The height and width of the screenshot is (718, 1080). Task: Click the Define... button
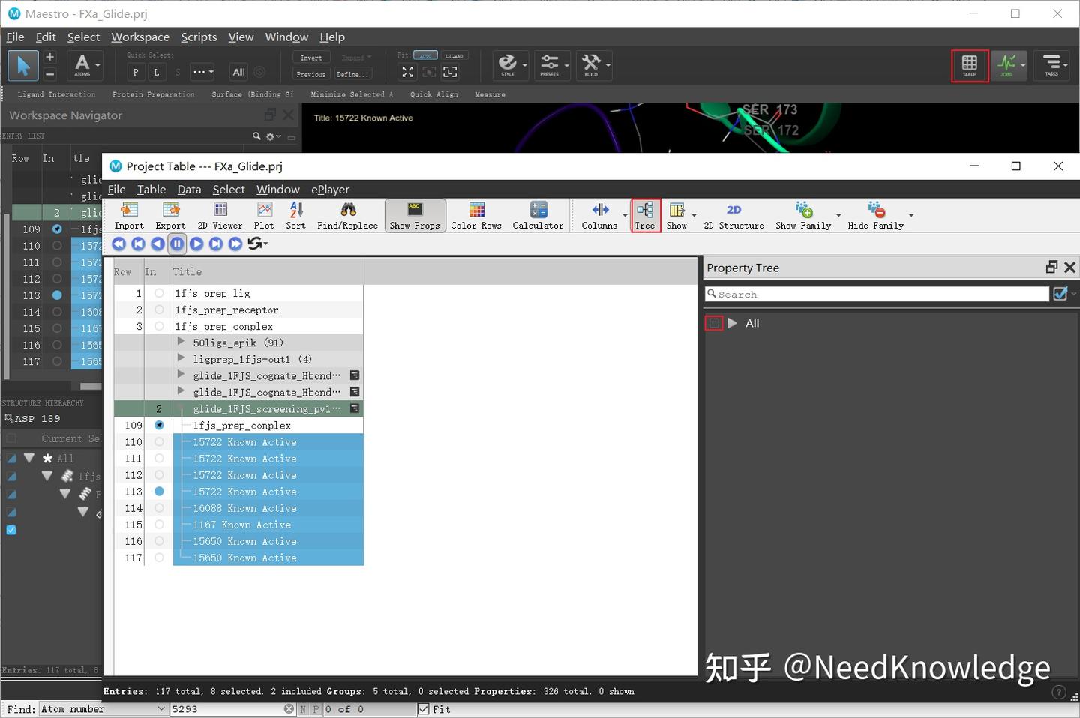click(352, 73)
